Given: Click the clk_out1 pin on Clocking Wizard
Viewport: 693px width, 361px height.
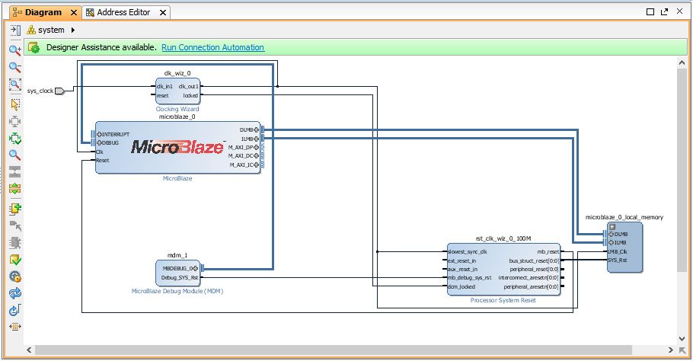Looking at the screenshot, I should 189,87.
